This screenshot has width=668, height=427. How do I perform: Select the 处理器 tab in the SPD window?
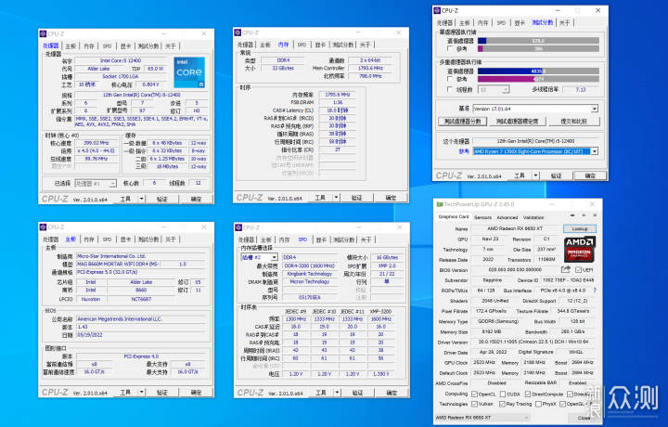coord(246,239)
